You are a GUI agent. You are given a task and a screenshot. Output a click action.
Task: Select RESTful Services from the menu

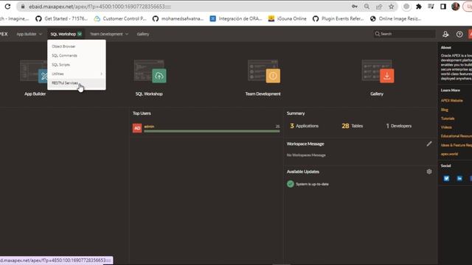(x=77, y=83)
